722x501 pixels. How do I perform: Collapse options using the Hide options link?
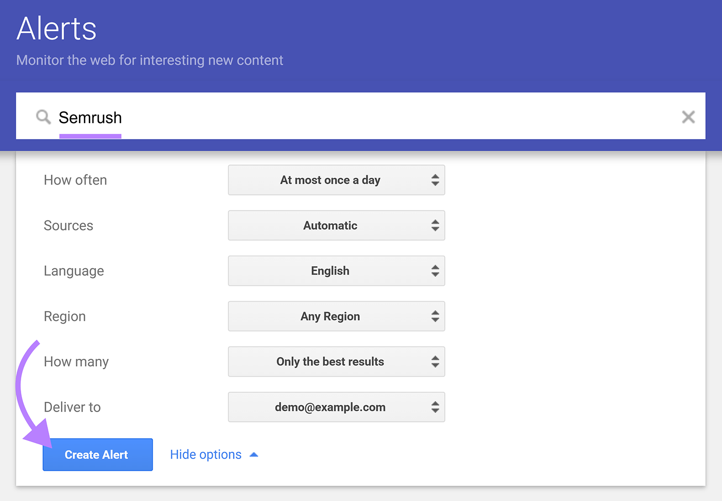tap(205, 455)
